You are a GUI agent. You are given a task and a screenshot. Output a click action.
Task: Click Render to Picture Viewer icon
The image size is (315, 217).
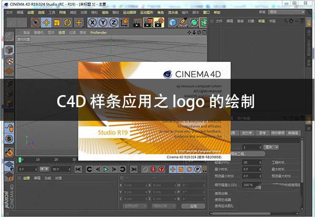point(148,23)
